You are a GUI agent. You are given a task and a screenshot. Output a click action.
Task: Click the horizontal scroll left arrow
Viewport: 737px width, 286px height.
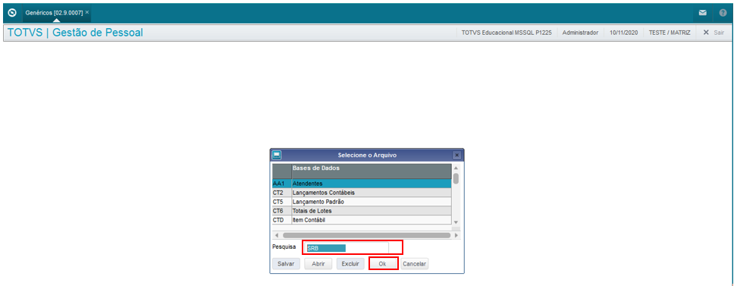pyautogui.click(x=276, y=234)
